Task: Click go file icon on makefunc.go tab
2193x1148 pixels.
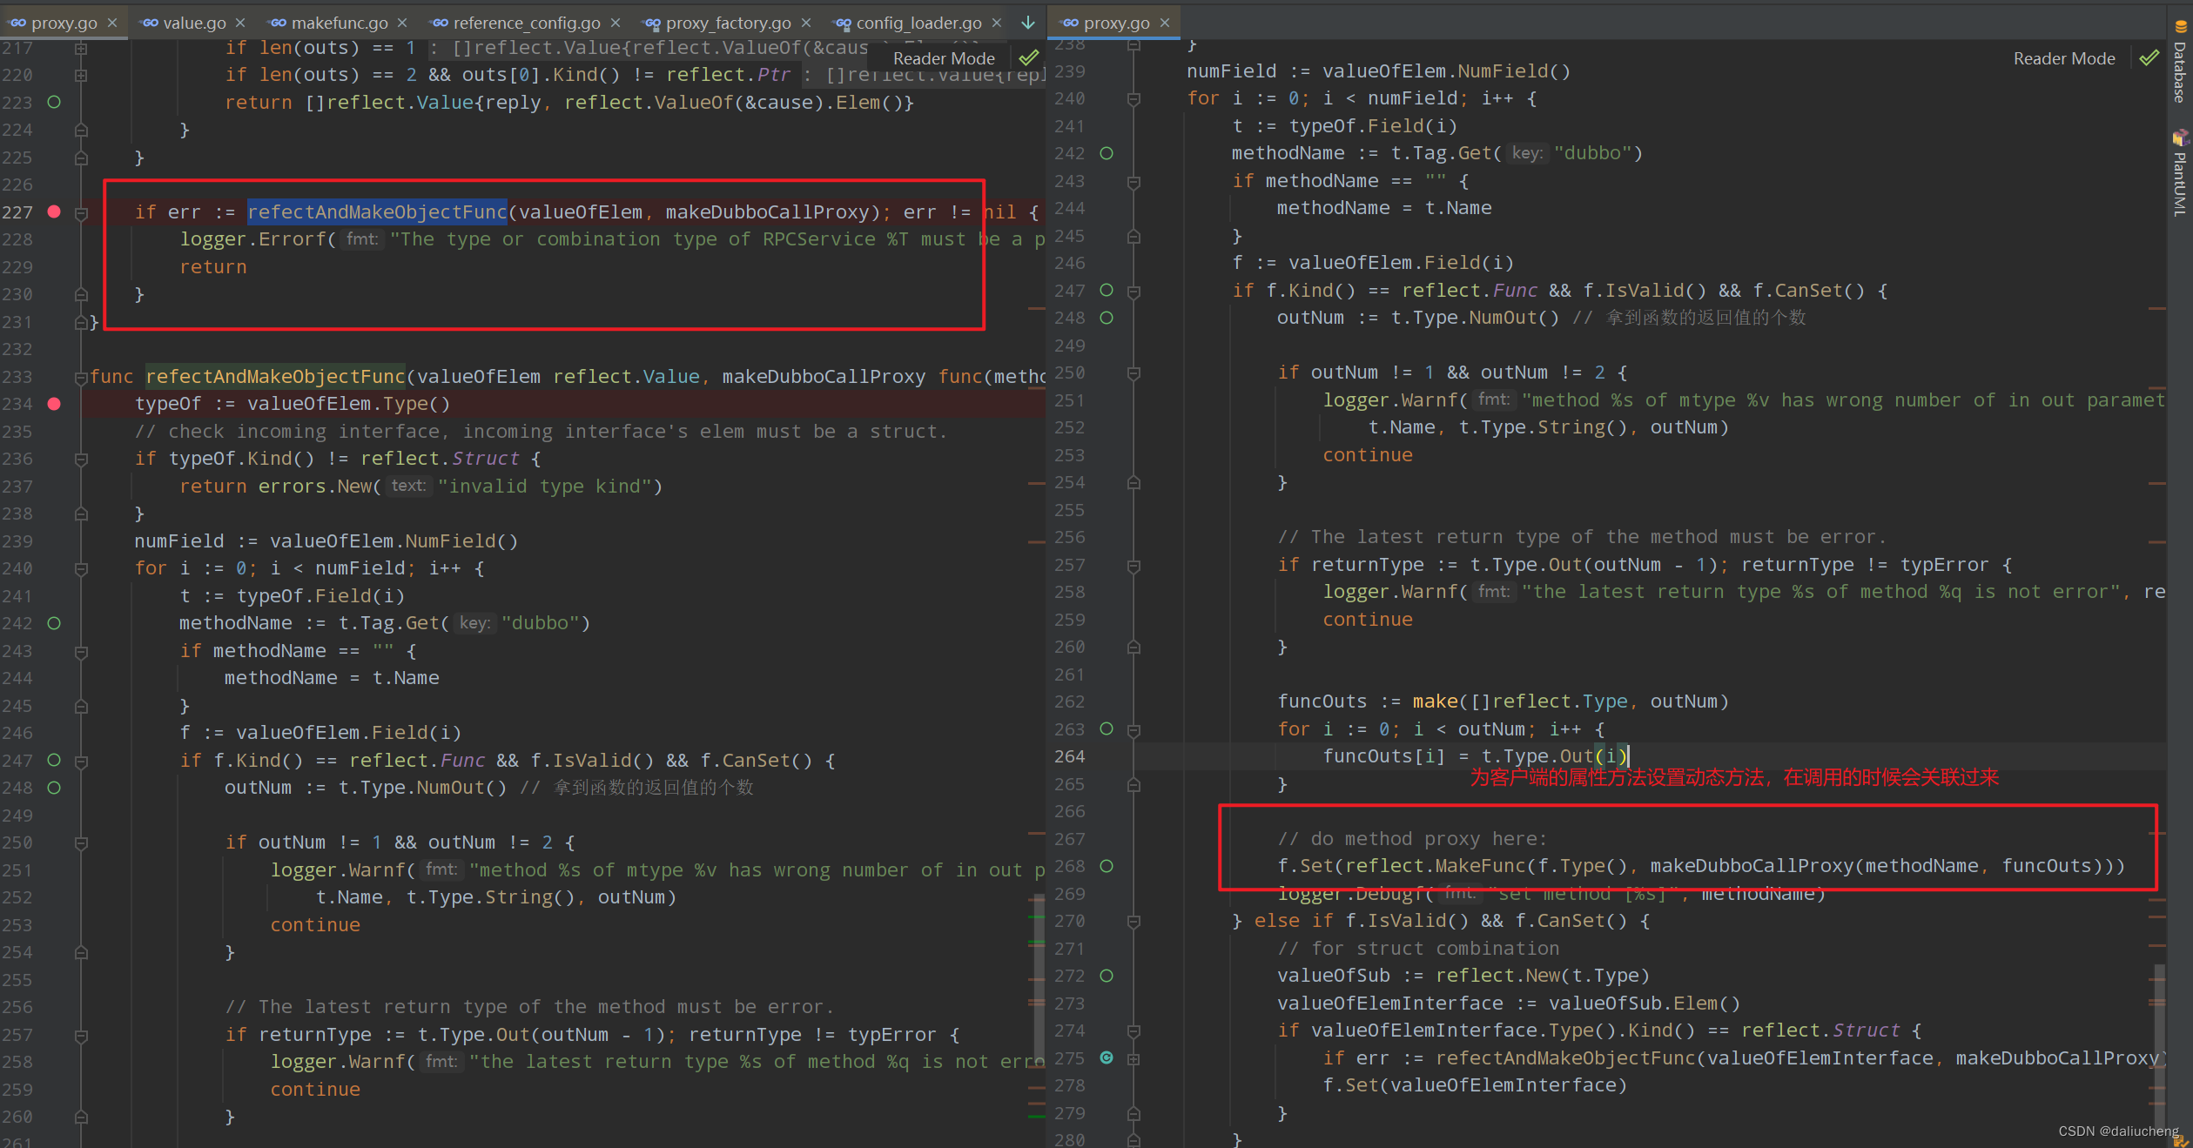Action: [x=278, y=23]
